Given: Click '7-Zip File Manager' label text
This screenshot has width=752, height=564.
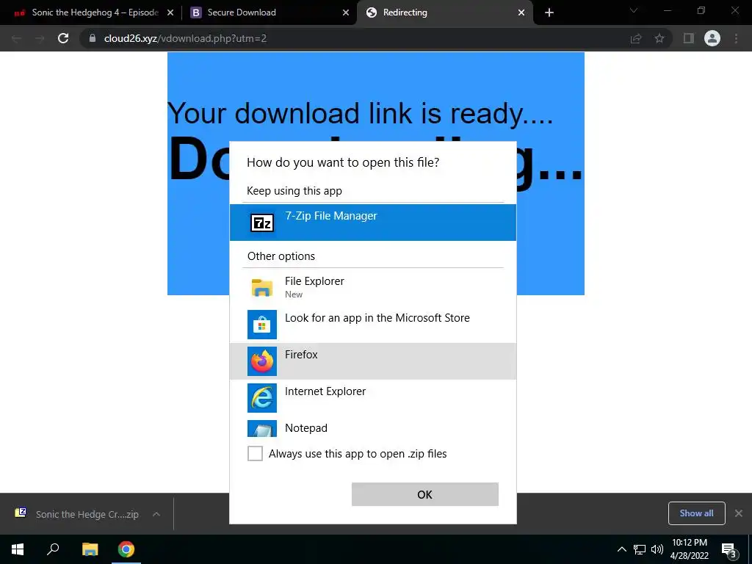Looking at the screenshot, I should click(331, 216).
